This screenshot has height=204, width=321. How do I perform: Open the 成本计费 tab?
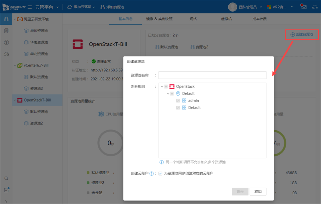[x=259, y=19]
